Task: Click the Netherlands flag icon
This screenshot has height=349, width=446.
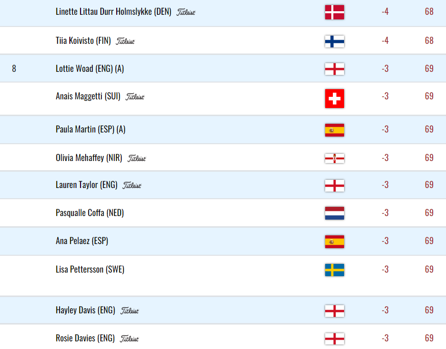Action: tap(334, 213)
